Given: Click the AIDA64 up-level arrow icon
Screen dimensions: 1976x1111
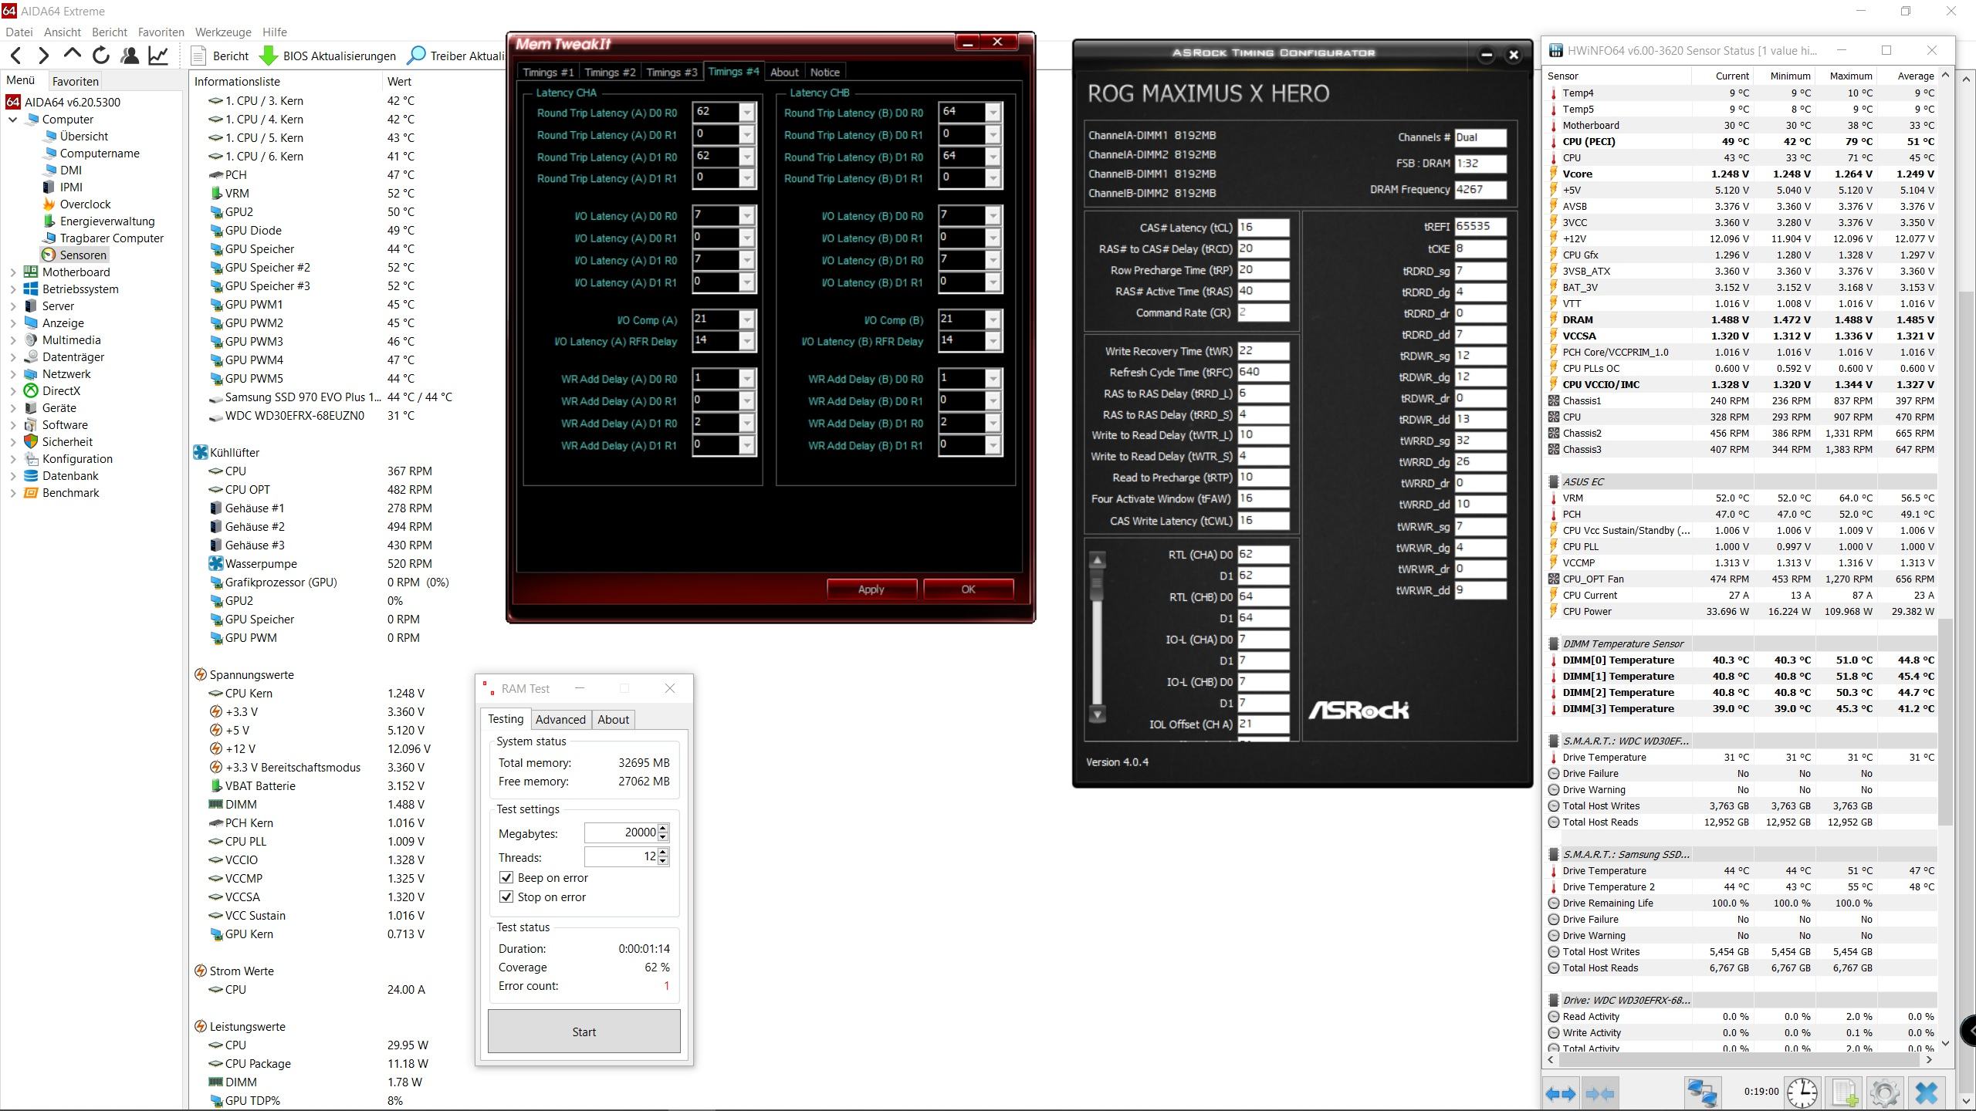Looking at the screenshot, I should pyautogui.click(x=72, y=54).
